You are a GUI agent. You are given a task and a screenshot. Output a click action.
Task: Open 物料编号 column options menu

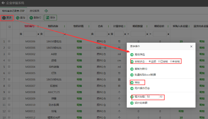click(38, 26)
